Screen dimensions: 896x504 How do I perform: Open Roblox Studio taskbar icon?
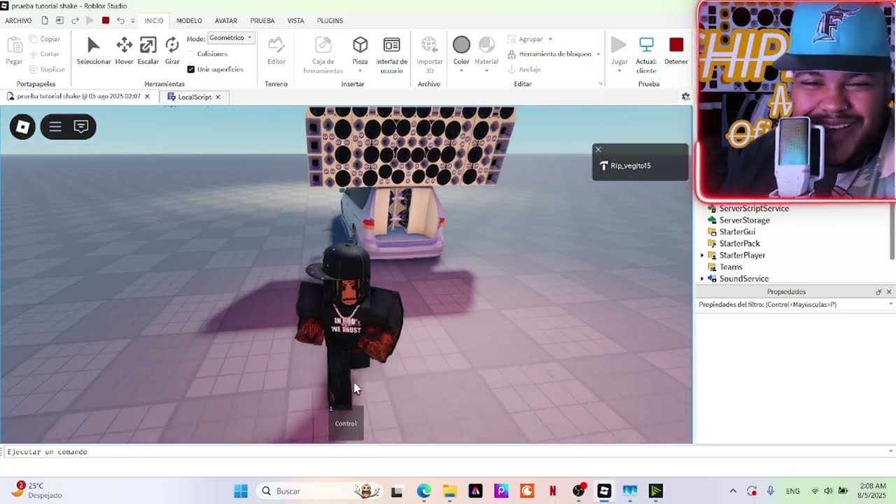pos(604,491)
